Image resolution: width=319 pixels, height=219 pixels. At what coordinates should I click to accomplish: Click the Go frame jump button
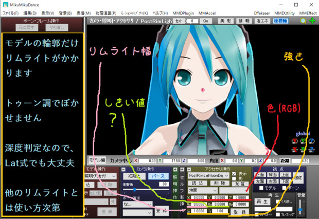coord(206,21)
